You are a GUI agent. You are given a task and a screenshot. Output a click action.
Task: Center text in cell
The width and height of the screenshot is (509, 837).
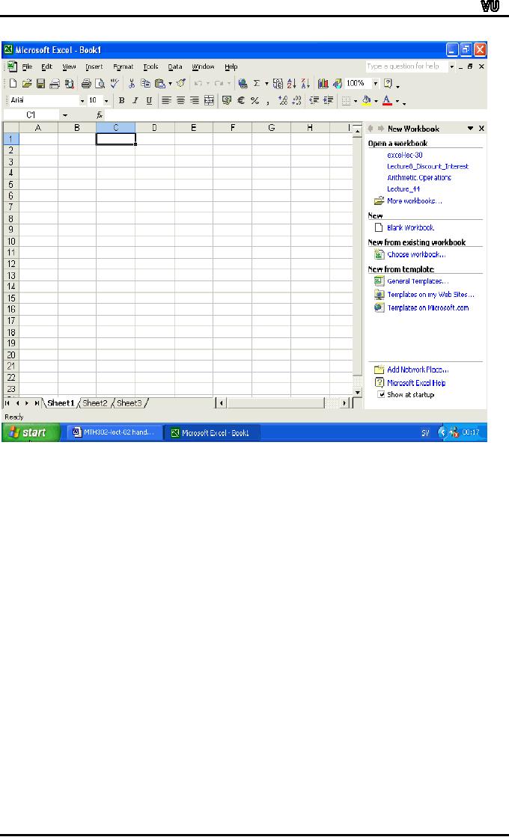point(181,100)
